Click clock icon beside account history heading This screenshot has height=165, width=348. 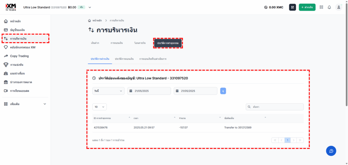94,78
